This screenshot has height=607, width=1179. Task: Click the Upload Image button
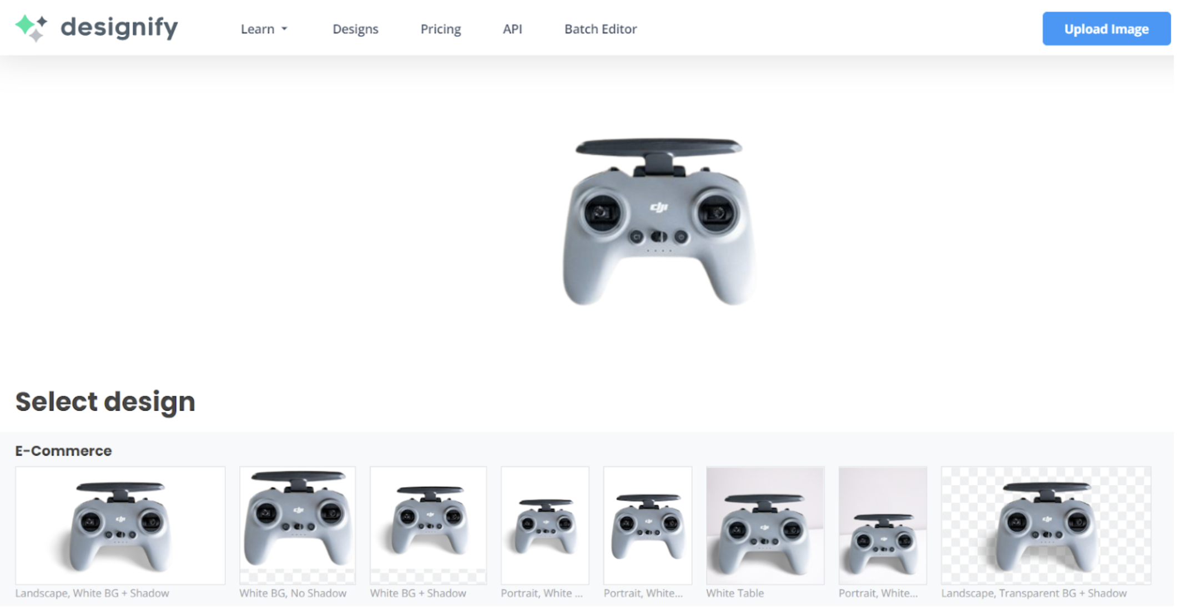(x=1106, y=29)
